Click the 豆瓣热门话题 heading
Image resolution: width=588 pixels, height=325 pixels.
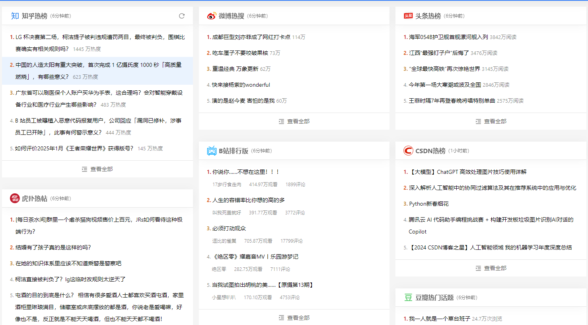click(434, 298)
